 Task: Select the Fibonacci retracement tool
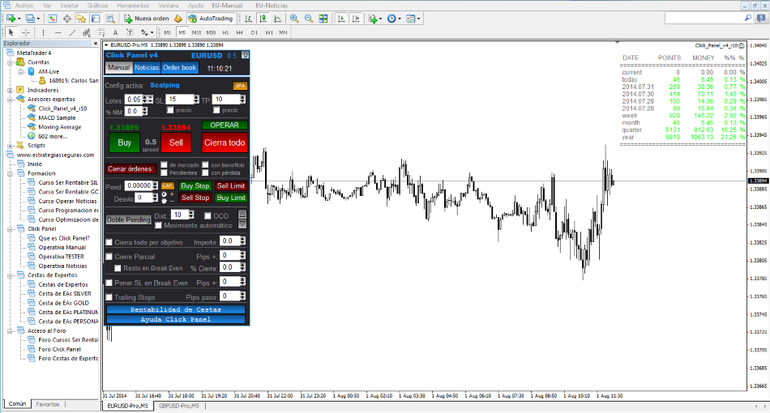pos(101,32)
